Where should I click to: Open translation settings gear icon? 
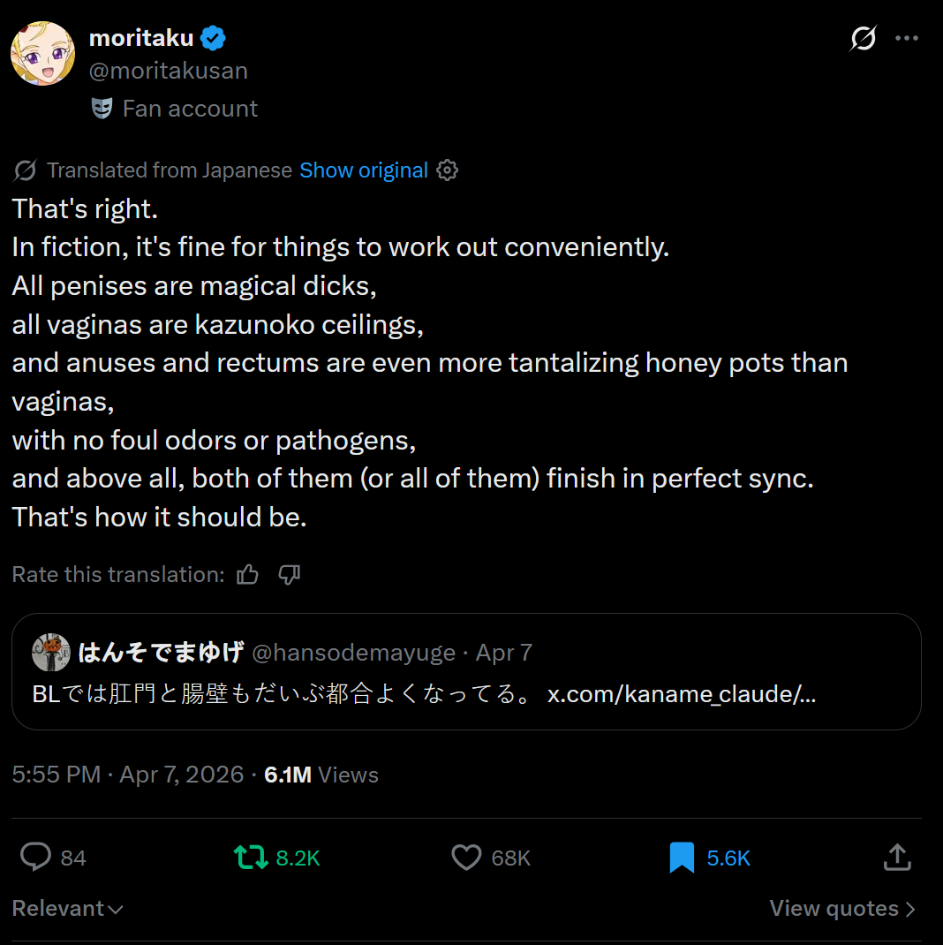pos(448,170)
